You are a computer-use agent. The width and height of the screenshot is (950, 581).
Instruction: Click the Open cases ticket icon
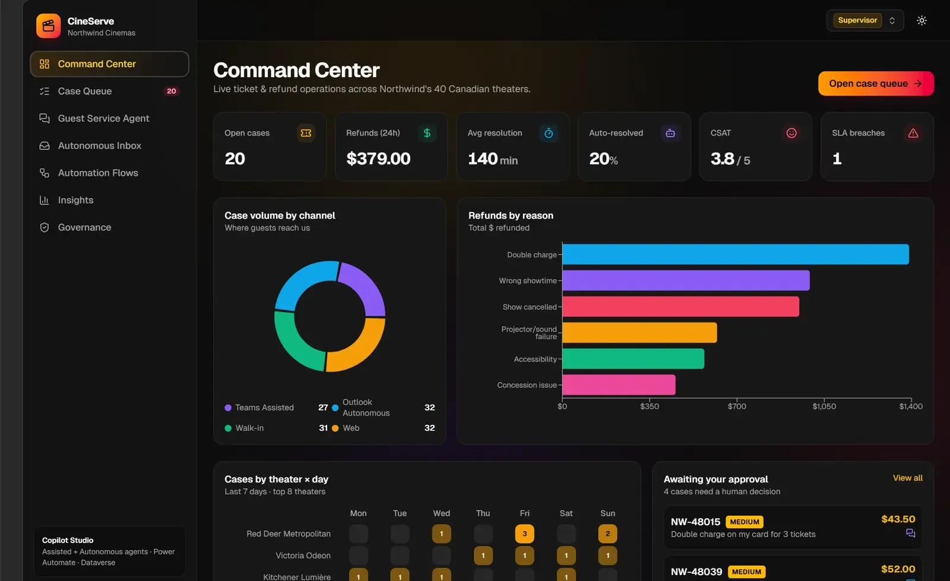pos(306,133)
